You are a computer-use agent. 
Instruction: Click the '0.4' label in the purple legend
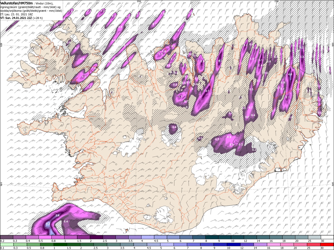click(x=28, y=241)
